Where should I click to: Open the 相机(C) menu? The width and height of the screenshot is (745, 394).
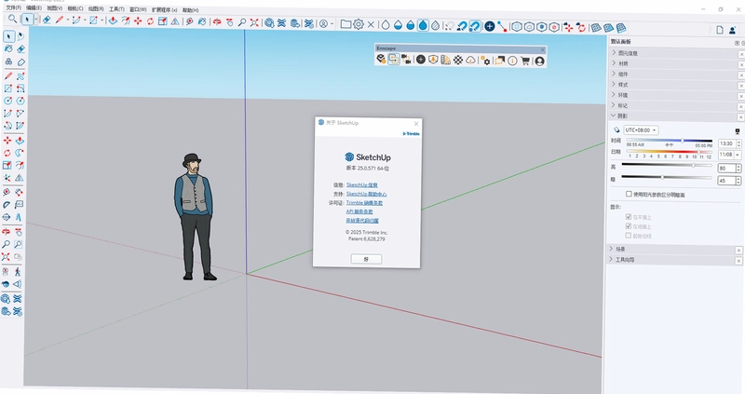(x=75, y=8)
